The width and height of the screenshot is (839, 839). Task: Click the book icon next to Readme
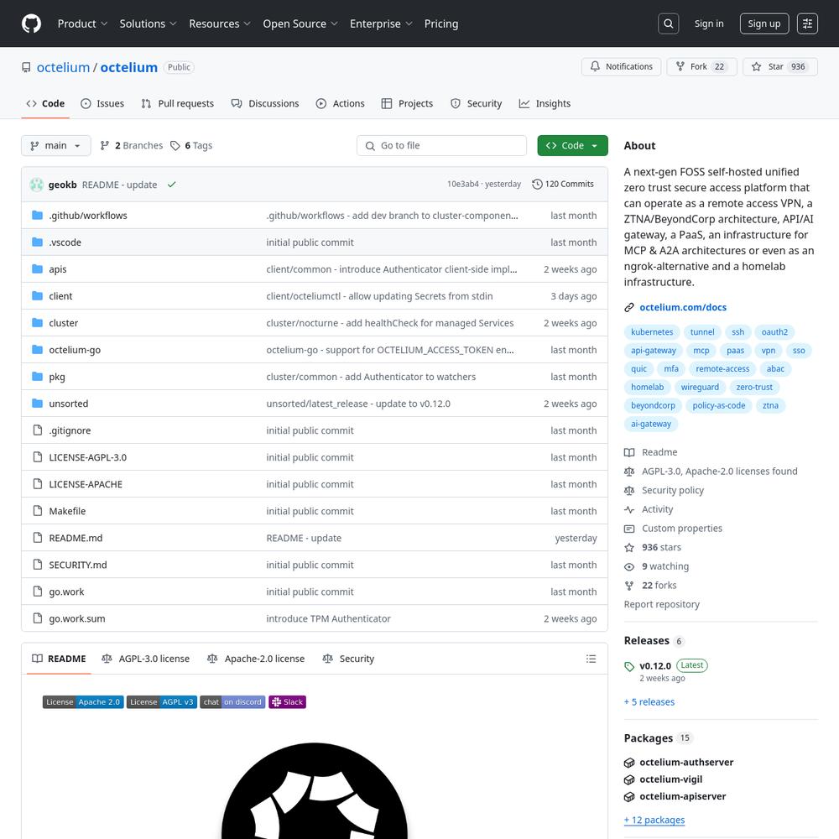(629, 452)
